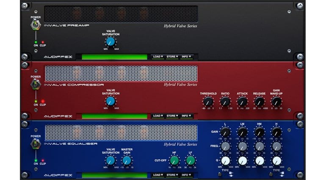
Task: Click the Preamp valve tube grille
Action: (121, 14)
